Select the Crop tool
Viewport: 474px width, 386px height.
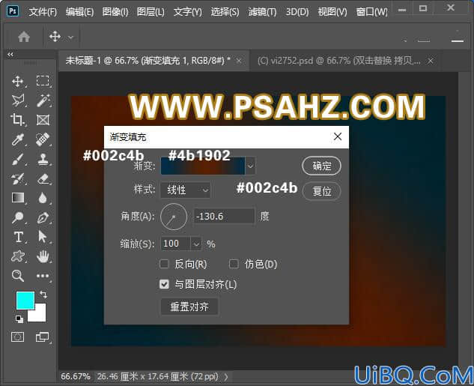pos(17,120)
